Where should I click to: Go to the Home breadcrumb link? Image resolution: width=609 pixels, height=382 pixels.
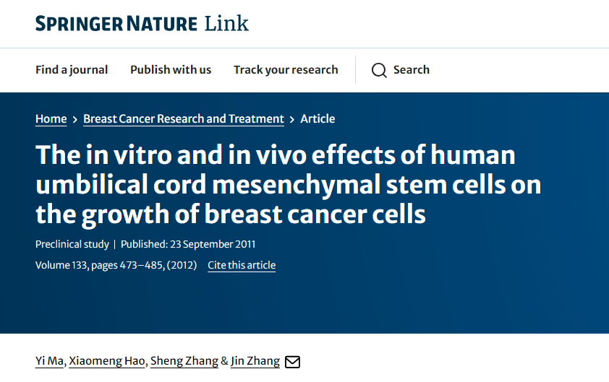coord(51,118)
